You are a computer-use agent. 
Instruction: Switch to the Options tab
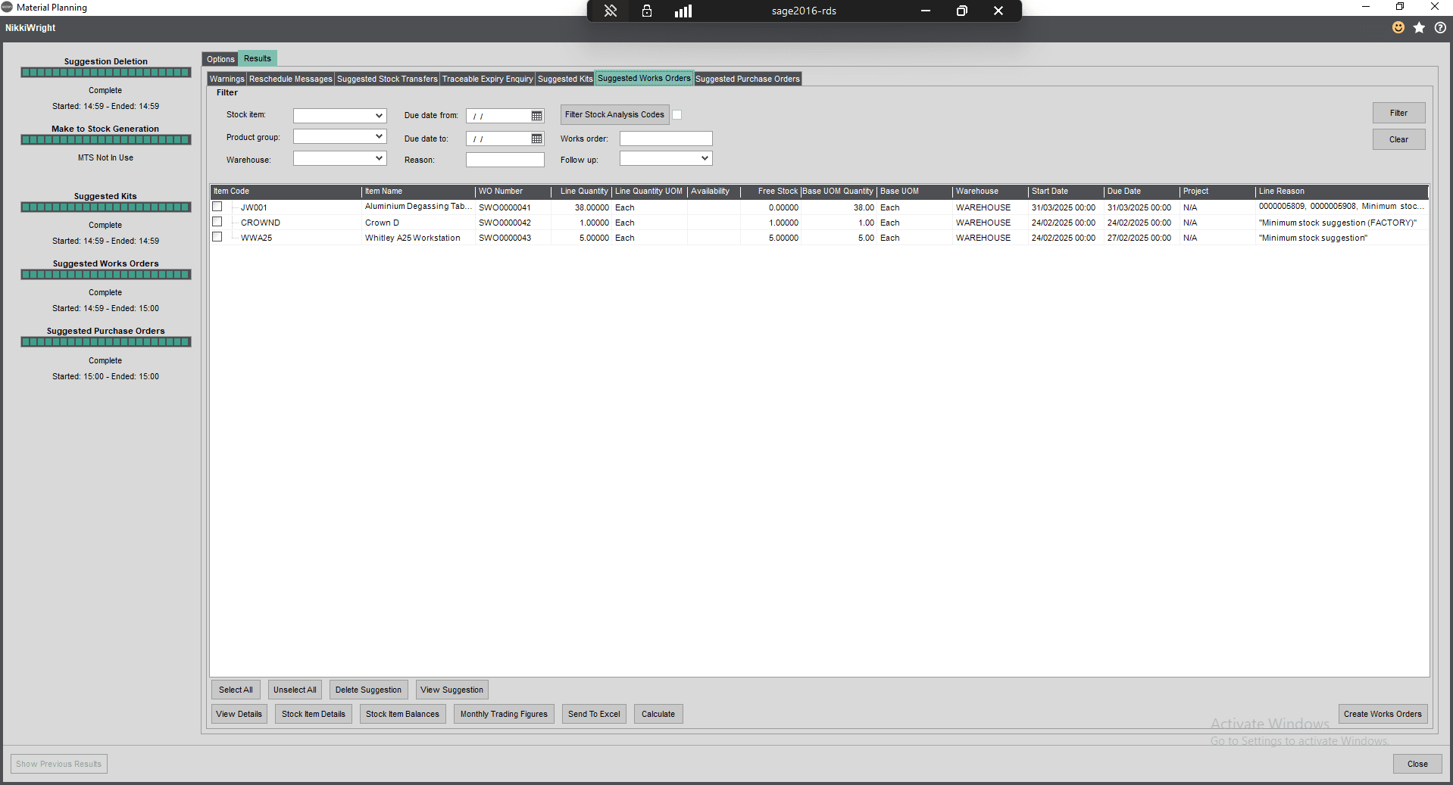[x=220, y=59]
